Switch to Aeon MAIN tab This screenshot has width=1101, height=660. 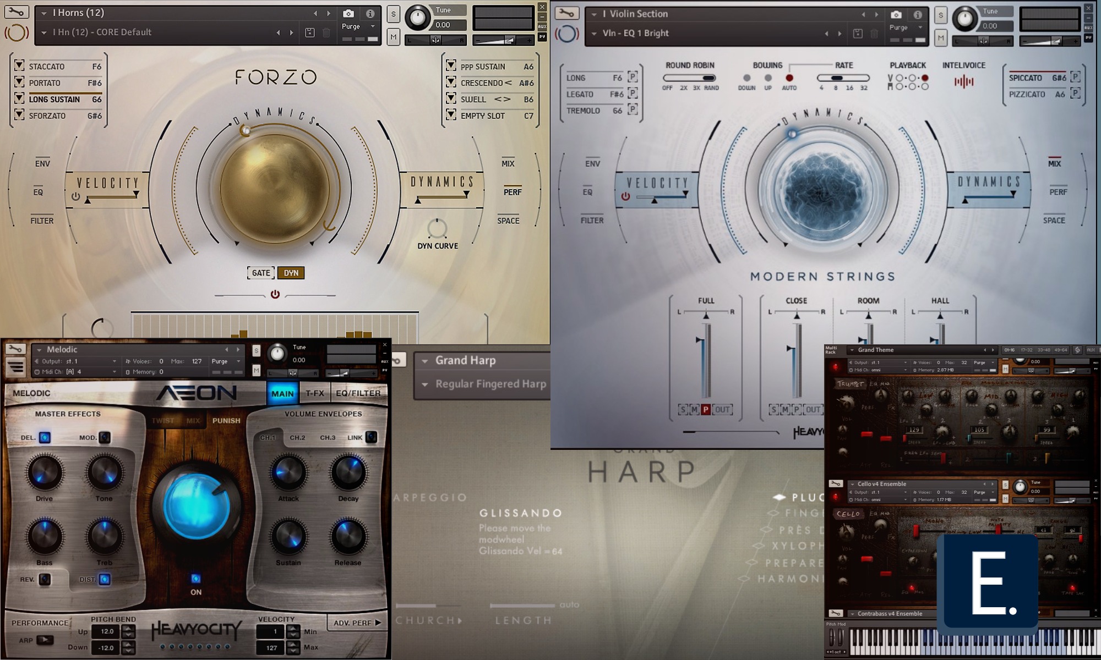(x=282, y=393)
